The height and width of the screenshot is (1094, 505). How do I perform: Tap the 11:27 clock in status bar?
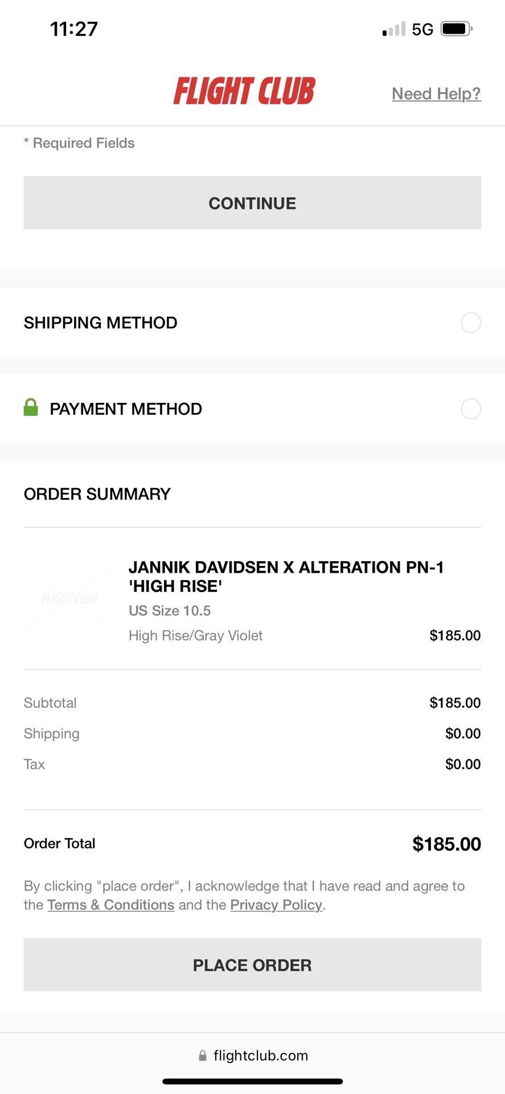point(74,29)
